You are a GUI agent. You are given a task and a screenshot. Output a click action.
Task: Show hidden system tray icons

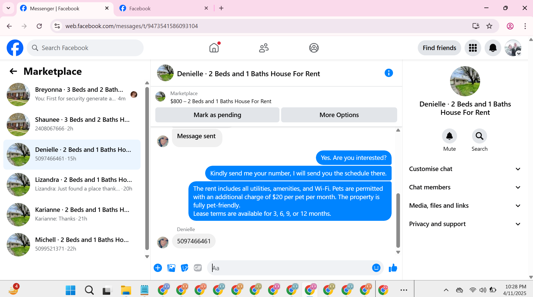[x=446, y=290]
